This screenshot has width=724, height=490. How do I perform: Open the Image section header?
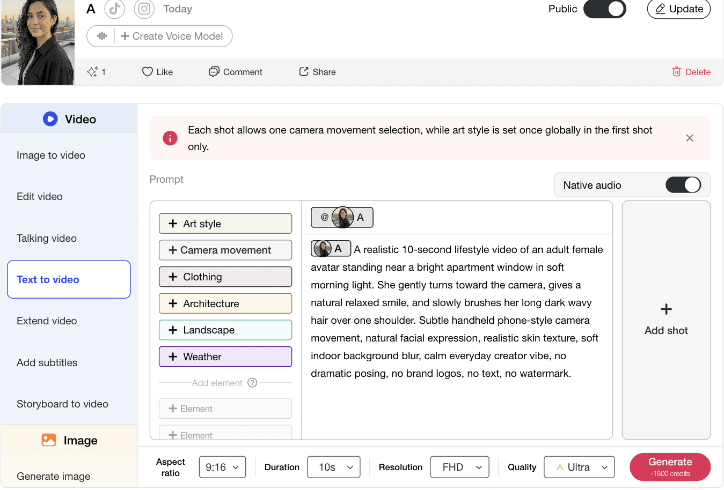pos(69,440)
